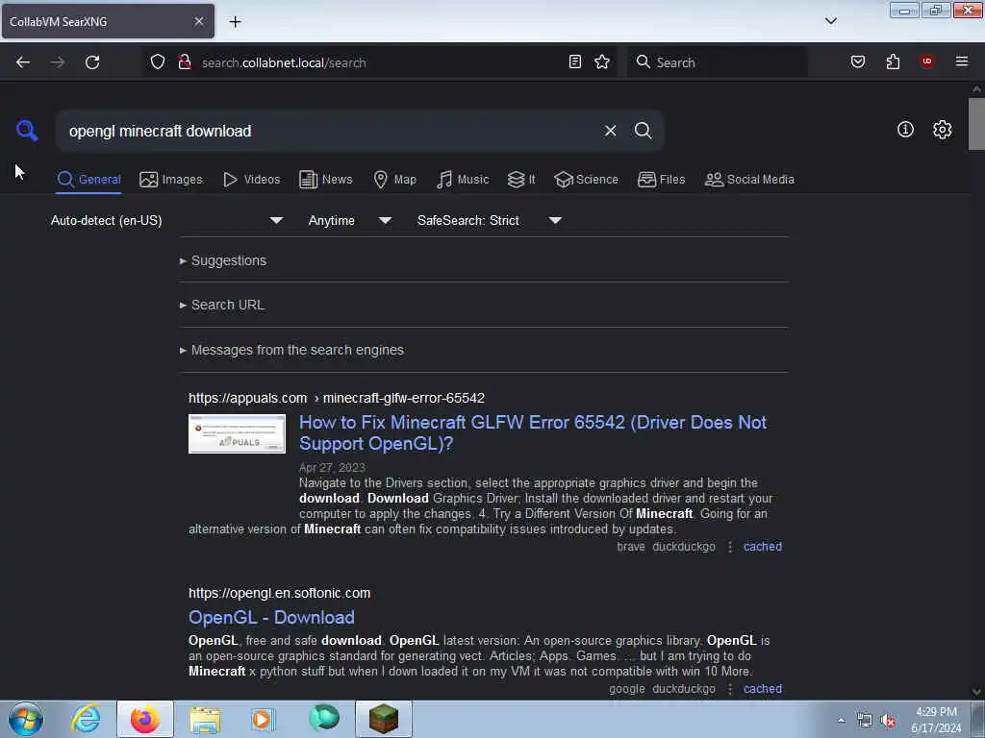Open Windows Media Player on taskbar

tap(263, 719)
